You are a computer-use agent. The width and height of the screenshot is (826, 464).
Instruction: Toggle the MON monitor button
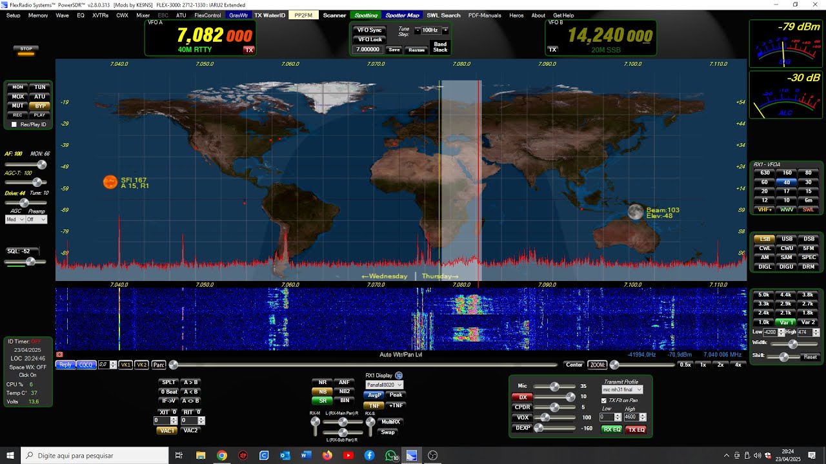(x=18, y=88)
